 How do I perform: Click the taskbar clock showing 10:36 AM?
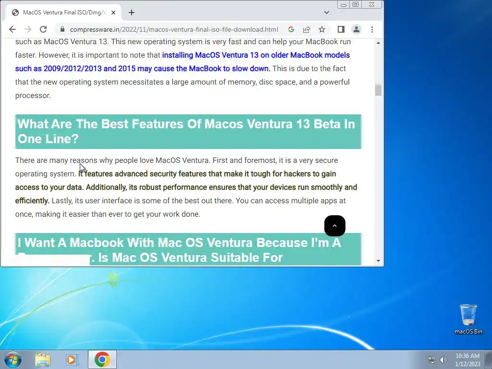click(467, 360)
